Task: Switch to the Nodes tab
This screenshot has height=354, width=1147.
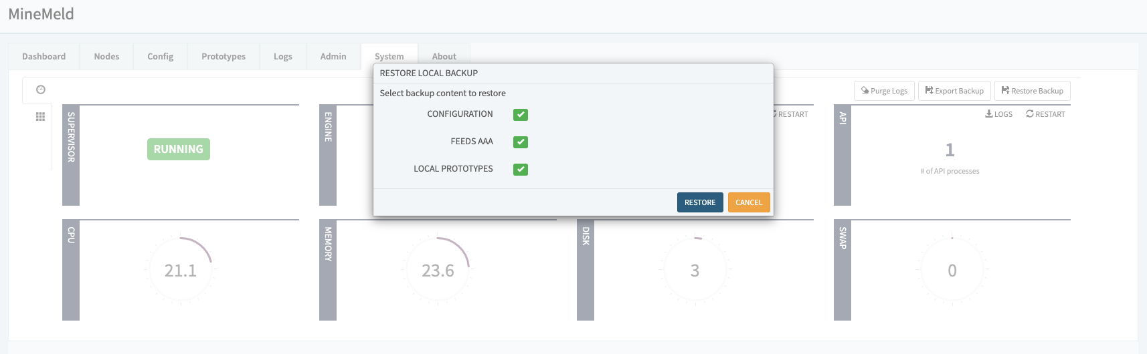Action: pyautogui.click(x=106, y=57)
